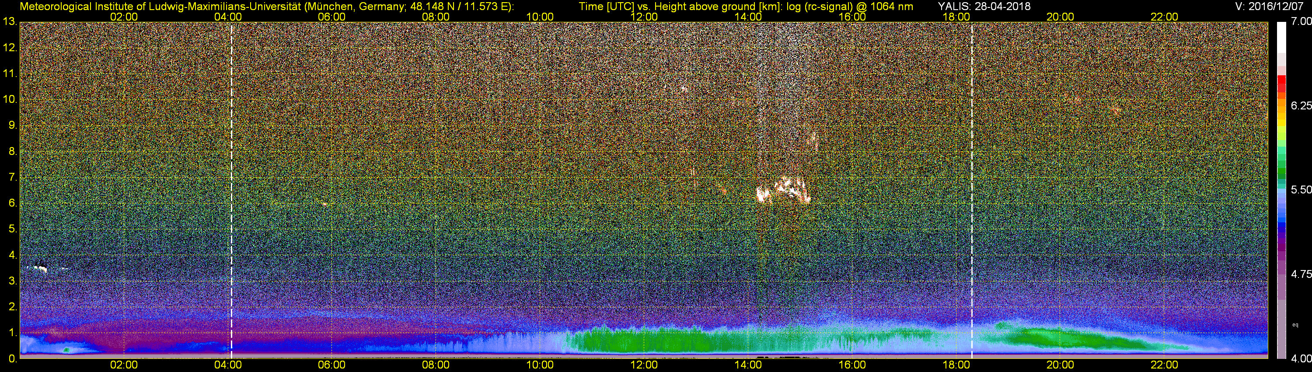Click the 1 km height axis label

(13, 333)
